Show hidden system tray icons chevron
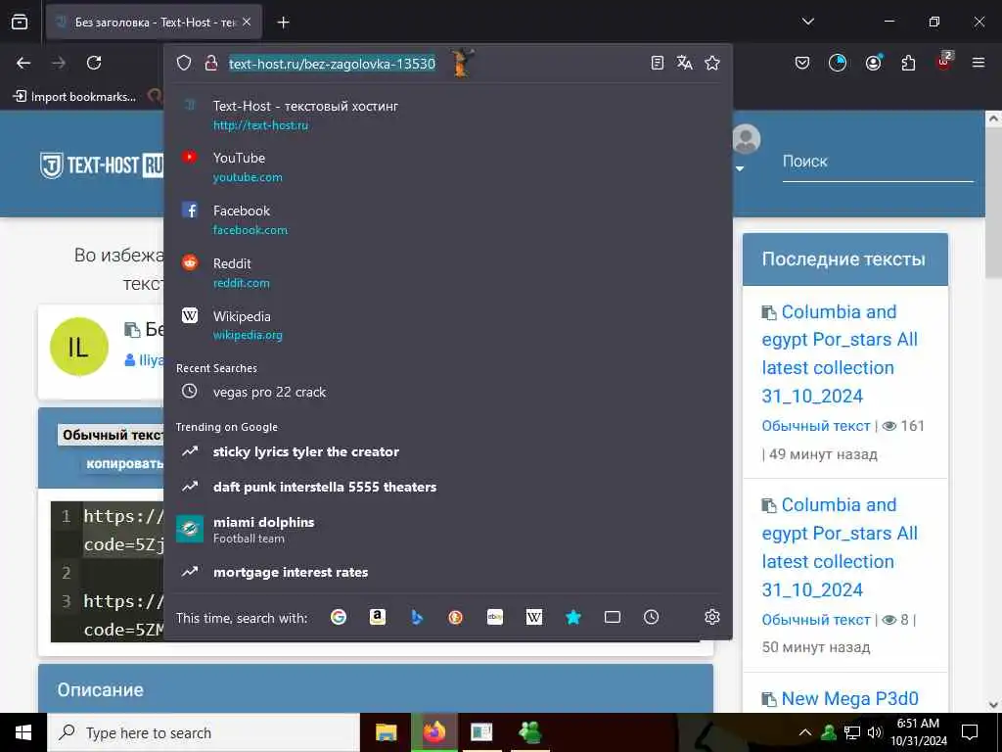Viewport: 1002px width, 752px height. [x=805, y=732]
